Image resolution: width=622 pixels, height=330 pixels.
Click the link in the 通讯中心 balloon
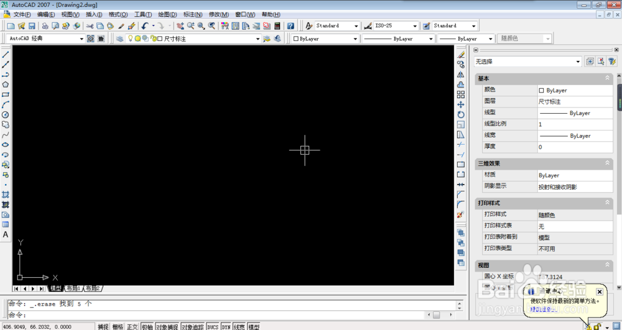pos(544,309)
